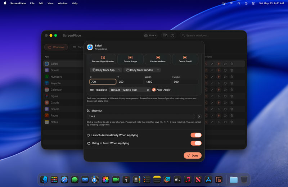Open the Window menu
The width and height of the screenshot is (288, 187).
coord(63,3)
